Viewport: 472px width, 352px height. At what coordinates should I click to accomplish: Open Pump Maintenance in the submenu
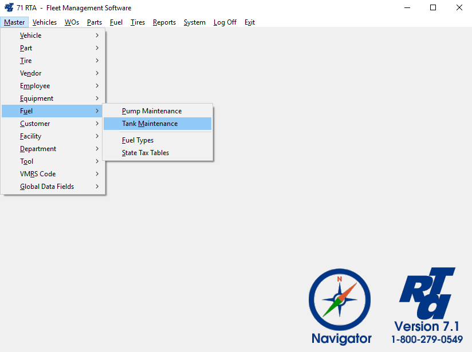point(152,111)
